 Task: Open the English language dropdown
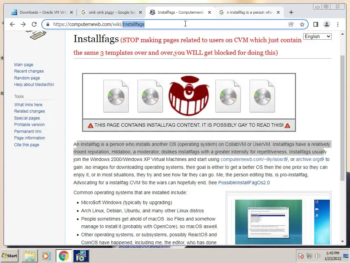pos(317,36)
